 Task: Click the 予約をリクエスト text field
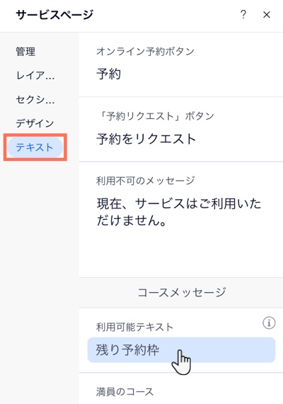[181, 139]
